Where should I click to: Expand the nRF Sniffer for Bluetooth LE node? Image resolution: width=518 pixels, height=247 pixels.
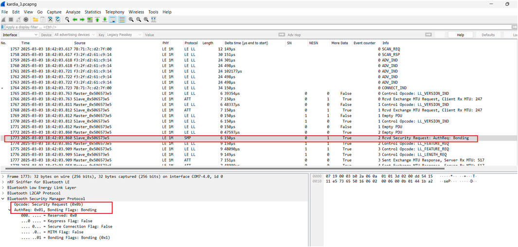coord(3,182)
